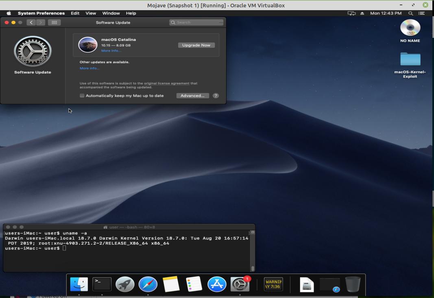Click the uname -a output line in Terminal

(x=126, y=241)
